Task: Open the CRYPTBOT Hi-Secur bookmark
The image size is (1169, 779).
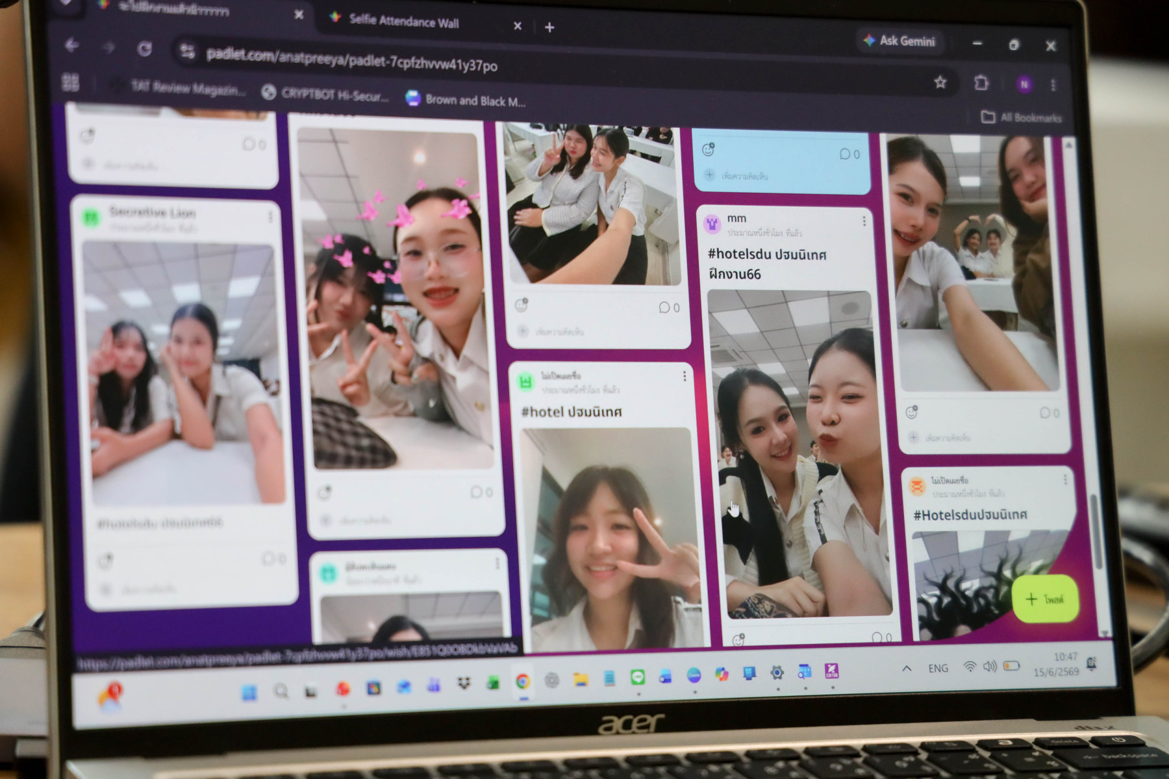Action: [x=325, y=94]
